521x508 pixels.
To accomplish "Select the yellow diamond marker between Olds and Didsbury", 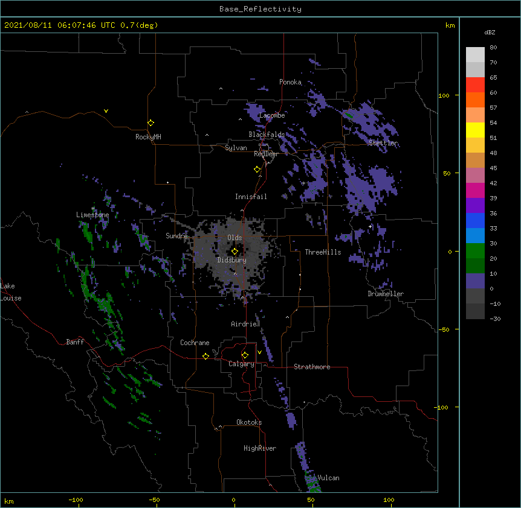I will (x=235, y=252).
